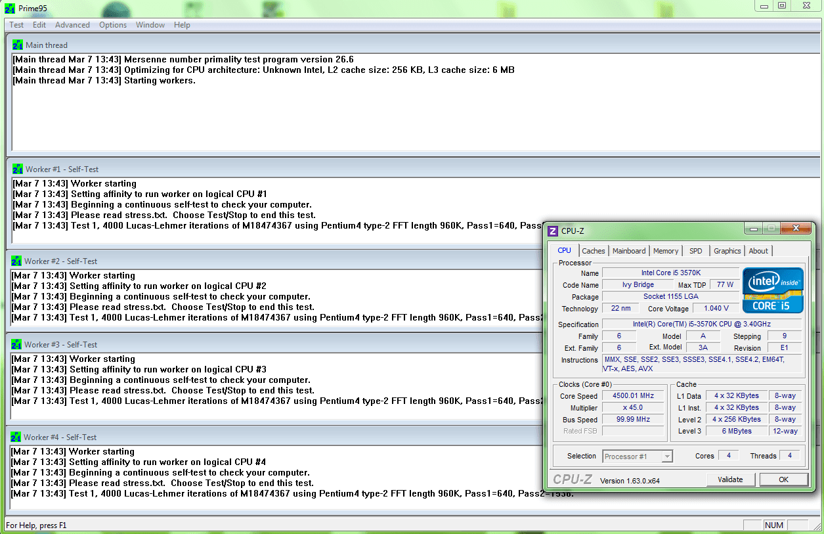
Task: Click the Prime95 title bar icon
Action: point(11,8)
